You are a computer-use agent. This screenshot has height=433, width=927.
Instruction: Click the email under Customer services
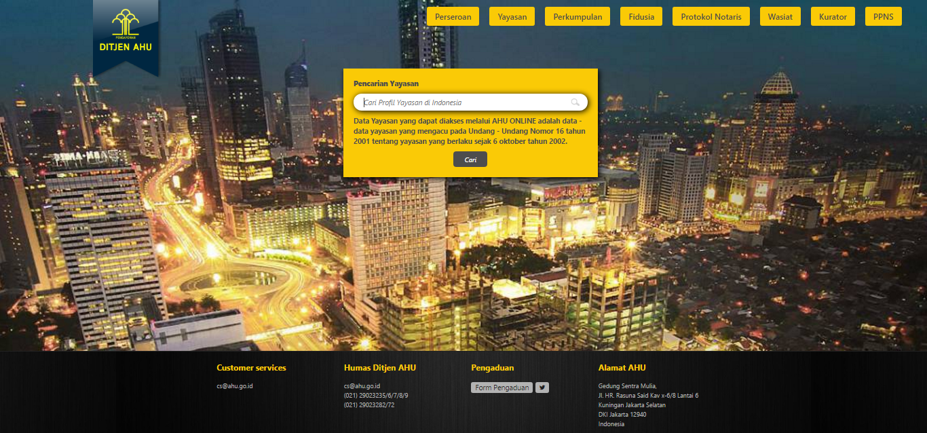click(x=235, y=386)
